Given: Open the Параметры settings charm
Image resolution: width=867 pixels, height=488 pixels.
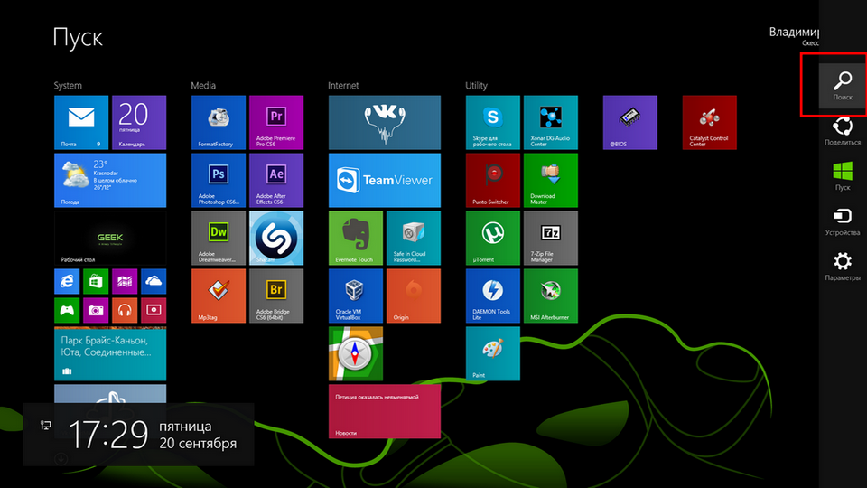Looking at the screenshot, I should [843, 267].
